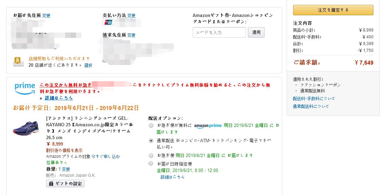Viewport: 386px width, 195px height.
Task: Change billing address via 請求先住所 変更 link
Action: point(132,35)
